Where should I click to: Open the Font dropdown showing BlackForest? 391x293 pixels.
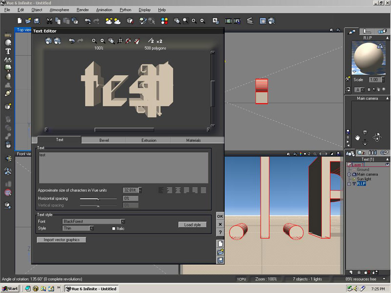point(123,221)
